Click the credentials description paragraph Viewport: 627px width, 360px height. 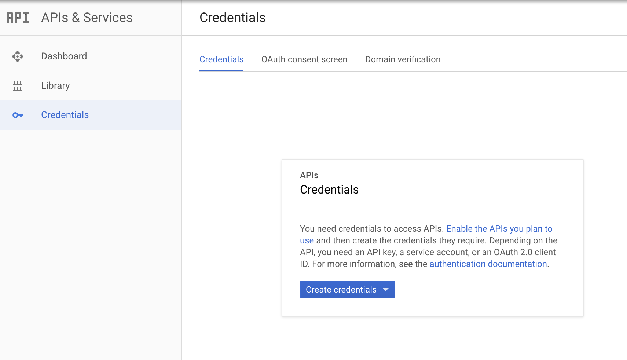click(403, 252)
